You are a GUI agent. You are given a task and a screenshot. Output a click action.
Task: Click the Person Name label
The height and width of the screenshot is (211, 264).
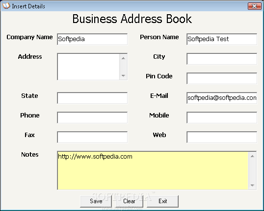[159, 37]
